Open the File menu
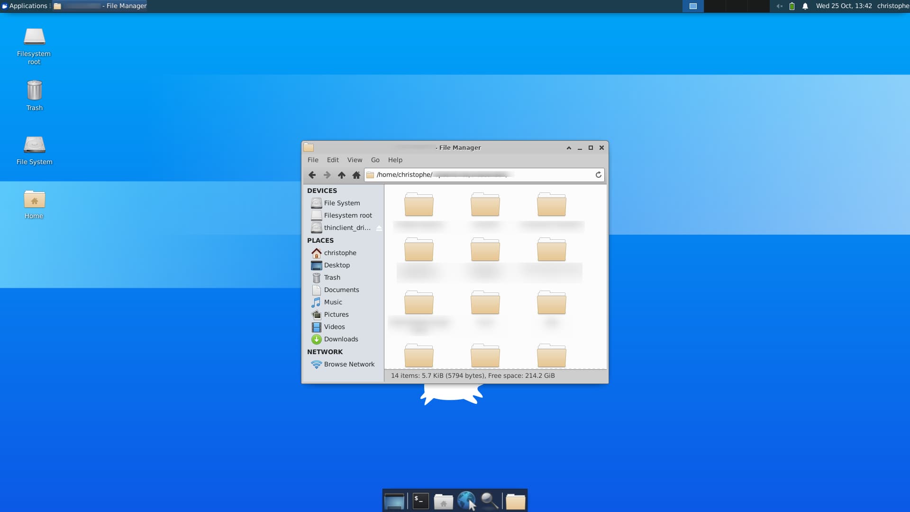Image resolution: width=910 pixels, height=512 pixels. tap(313, 160)
